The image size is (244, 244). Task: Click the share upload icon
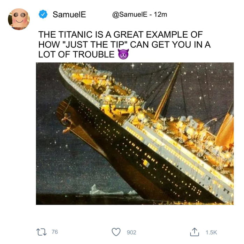pyautogui.click(x=196, y=232)
